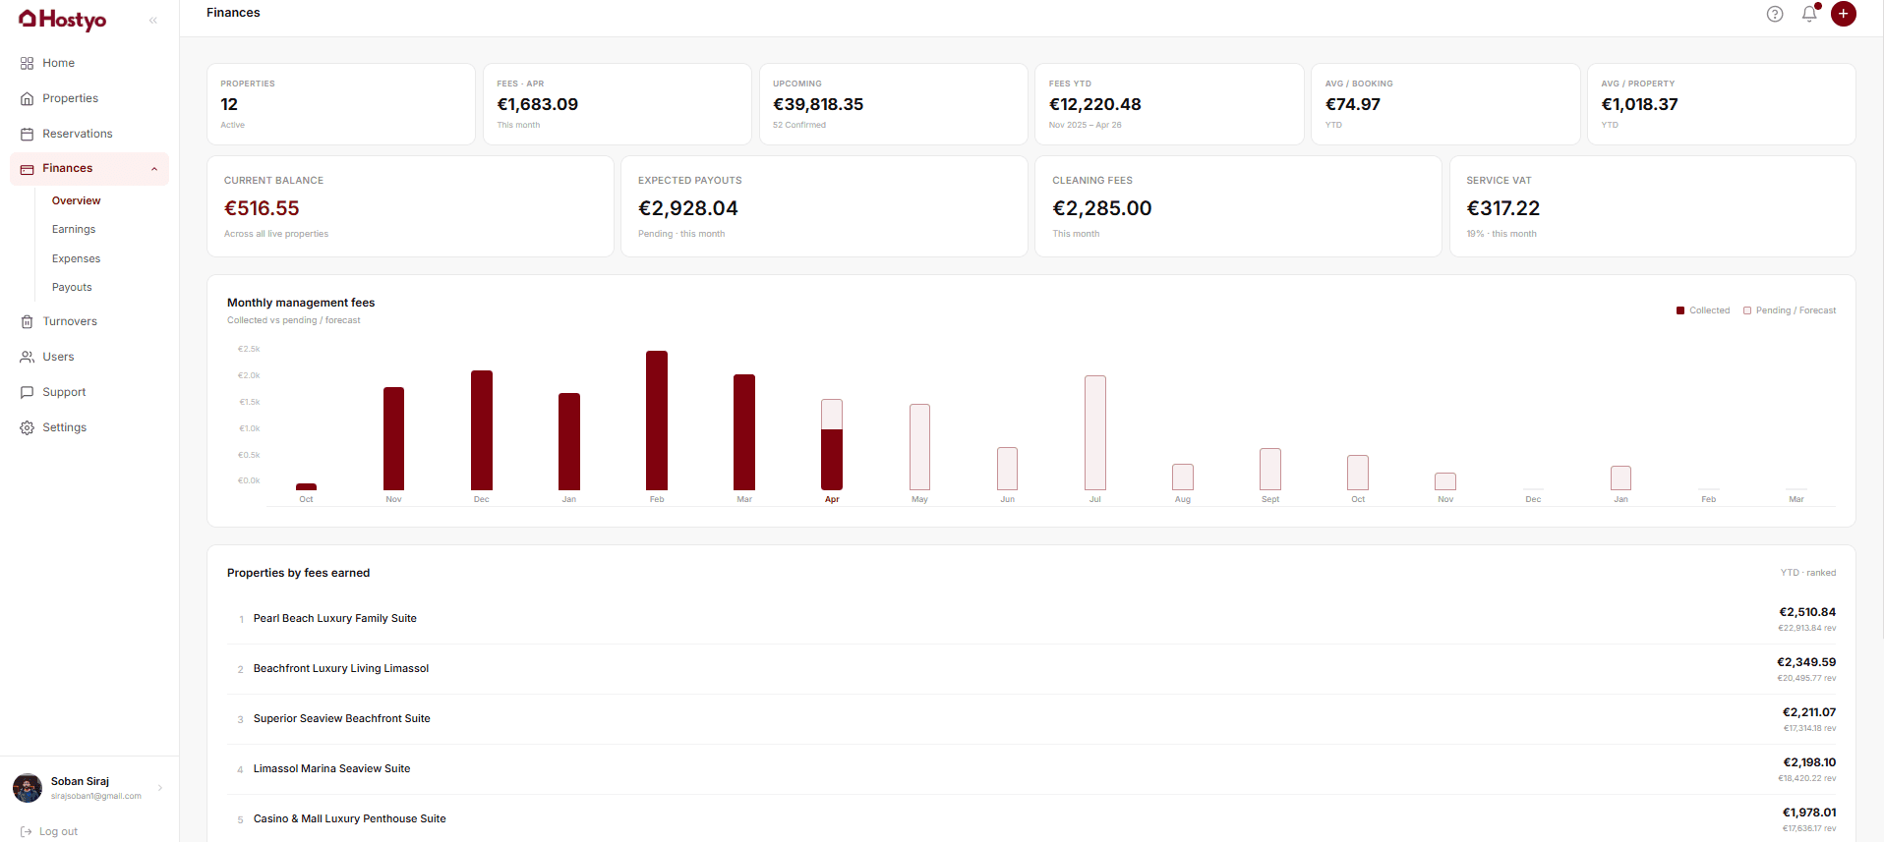Open the Earnings submenu item
The image size is (1884, 842).
click(x=74, y=229)
